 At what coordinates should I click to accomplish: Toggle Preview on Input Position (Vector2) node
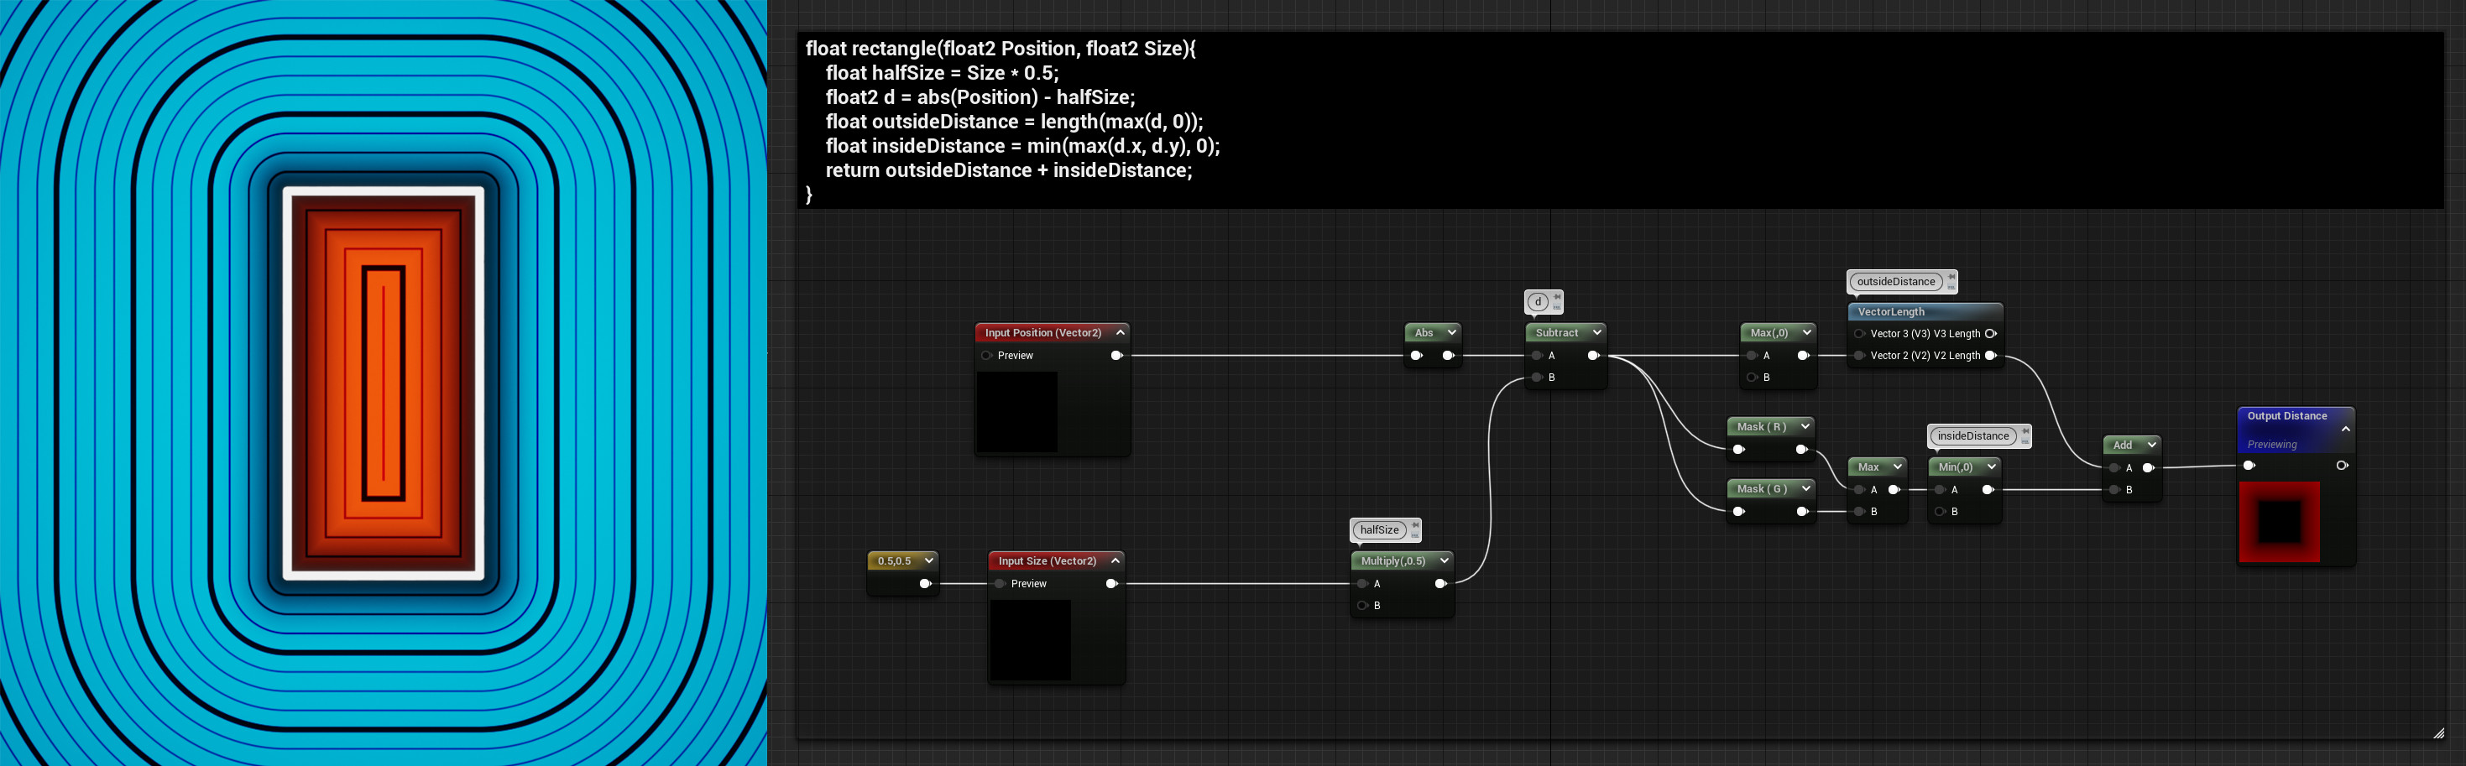coord(987,355)
